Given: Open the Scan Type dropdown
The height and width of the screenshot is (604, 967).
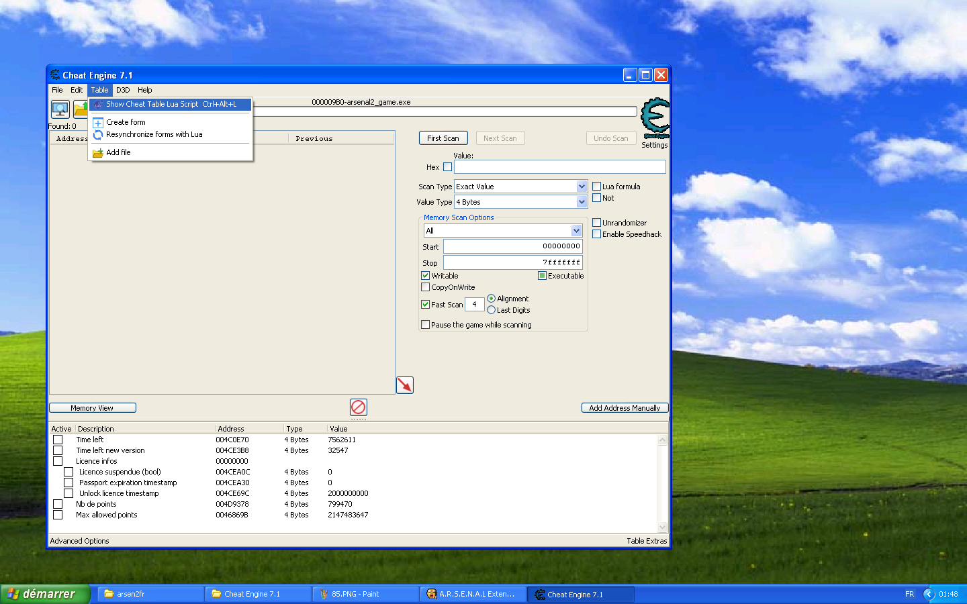Looking at the screenshot, I should pos(582,186).
